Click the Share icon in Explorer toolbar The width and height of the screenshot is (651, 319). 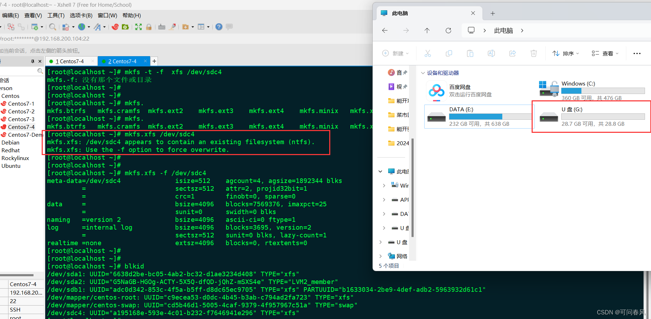[x=513, y=53]
